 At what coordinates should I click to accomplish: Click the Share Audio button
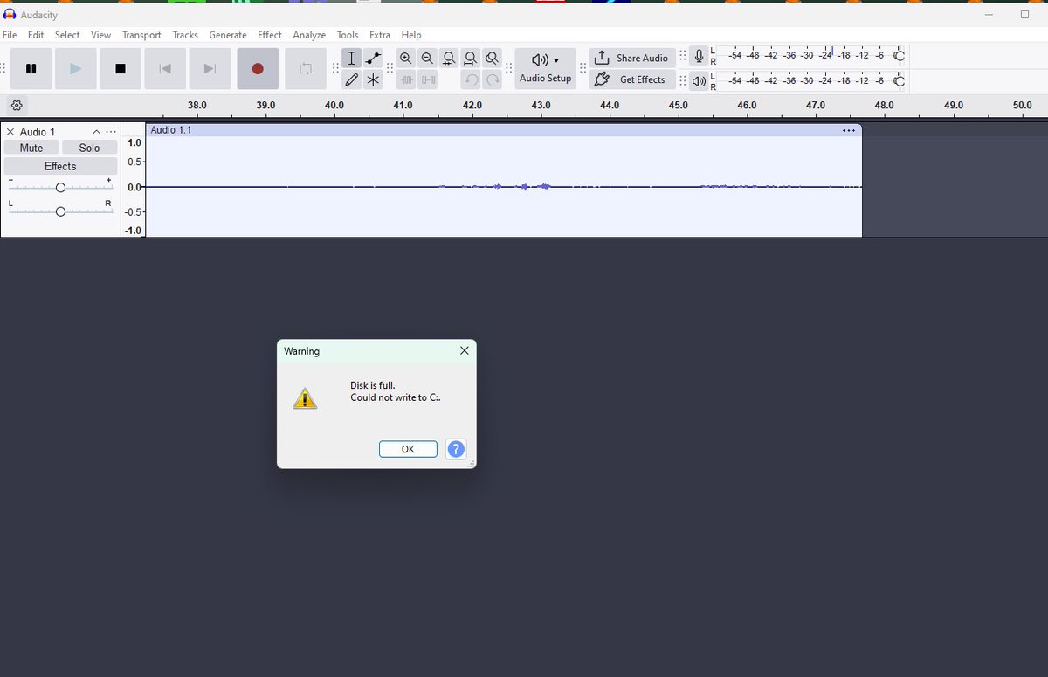632,58
